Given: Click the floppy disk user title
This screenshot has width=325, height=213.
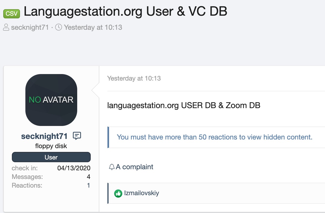Looking at the screenshot, I should (x=51, y=146).
